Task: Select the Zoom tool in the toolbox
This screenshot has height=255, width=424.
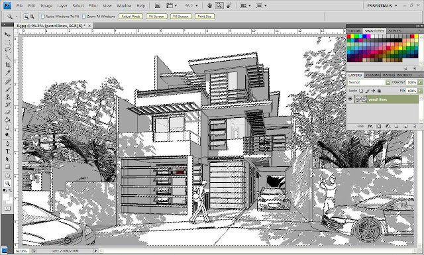Action: coord(7,183)
